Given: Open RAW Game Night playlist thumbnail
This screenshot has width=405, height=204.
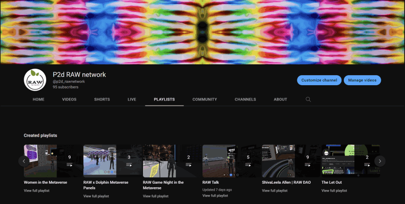Looking at the screenshot, I should click(x=172, y=161).
